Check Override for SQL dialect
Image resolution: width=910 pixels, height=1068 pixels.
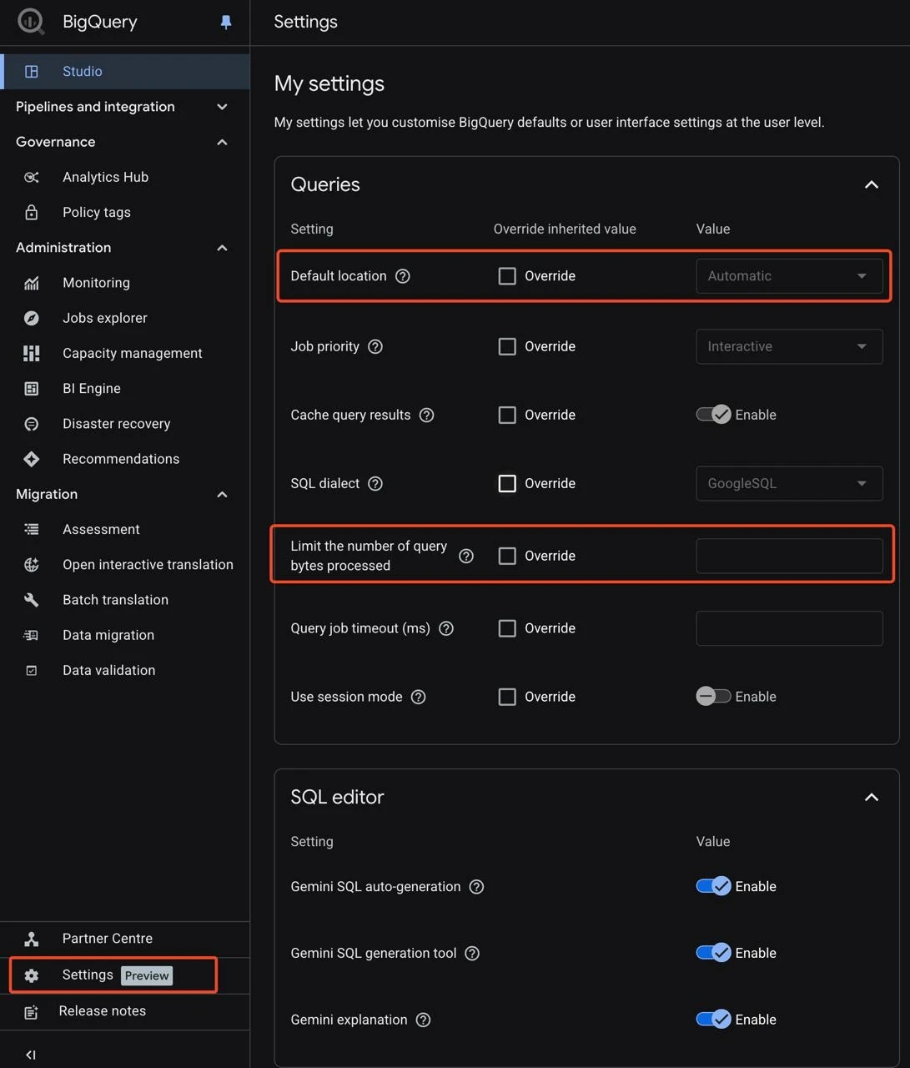click(507, 483)
